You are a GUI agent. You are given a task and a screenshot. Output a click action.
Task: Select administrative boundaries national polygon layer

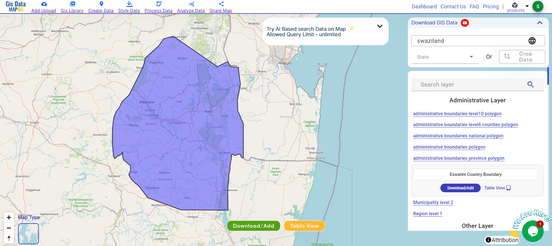pos(458,136)
